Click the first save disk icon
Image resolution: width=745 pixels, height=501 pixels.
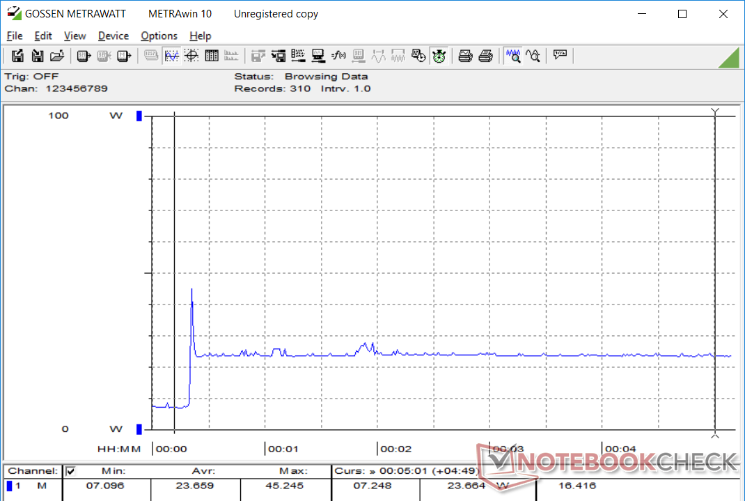point(18,56)
